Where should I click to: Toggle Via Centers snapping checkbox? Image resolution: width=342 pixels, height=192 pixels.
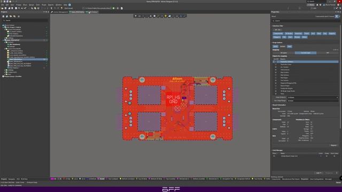pos(276,81)
